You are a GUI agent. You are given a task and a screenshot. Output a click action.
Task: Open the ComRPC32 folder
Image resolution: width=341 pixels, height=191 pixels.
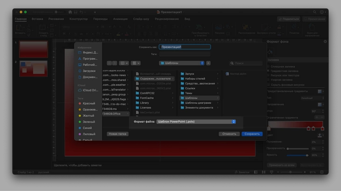click(x=155, y=93)
